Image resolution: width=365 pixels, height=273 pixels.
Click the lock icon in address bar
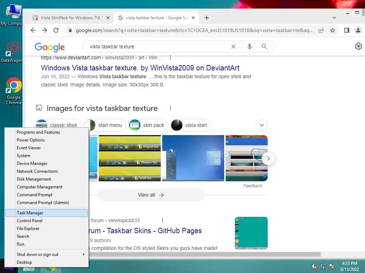tap(70, 30)
